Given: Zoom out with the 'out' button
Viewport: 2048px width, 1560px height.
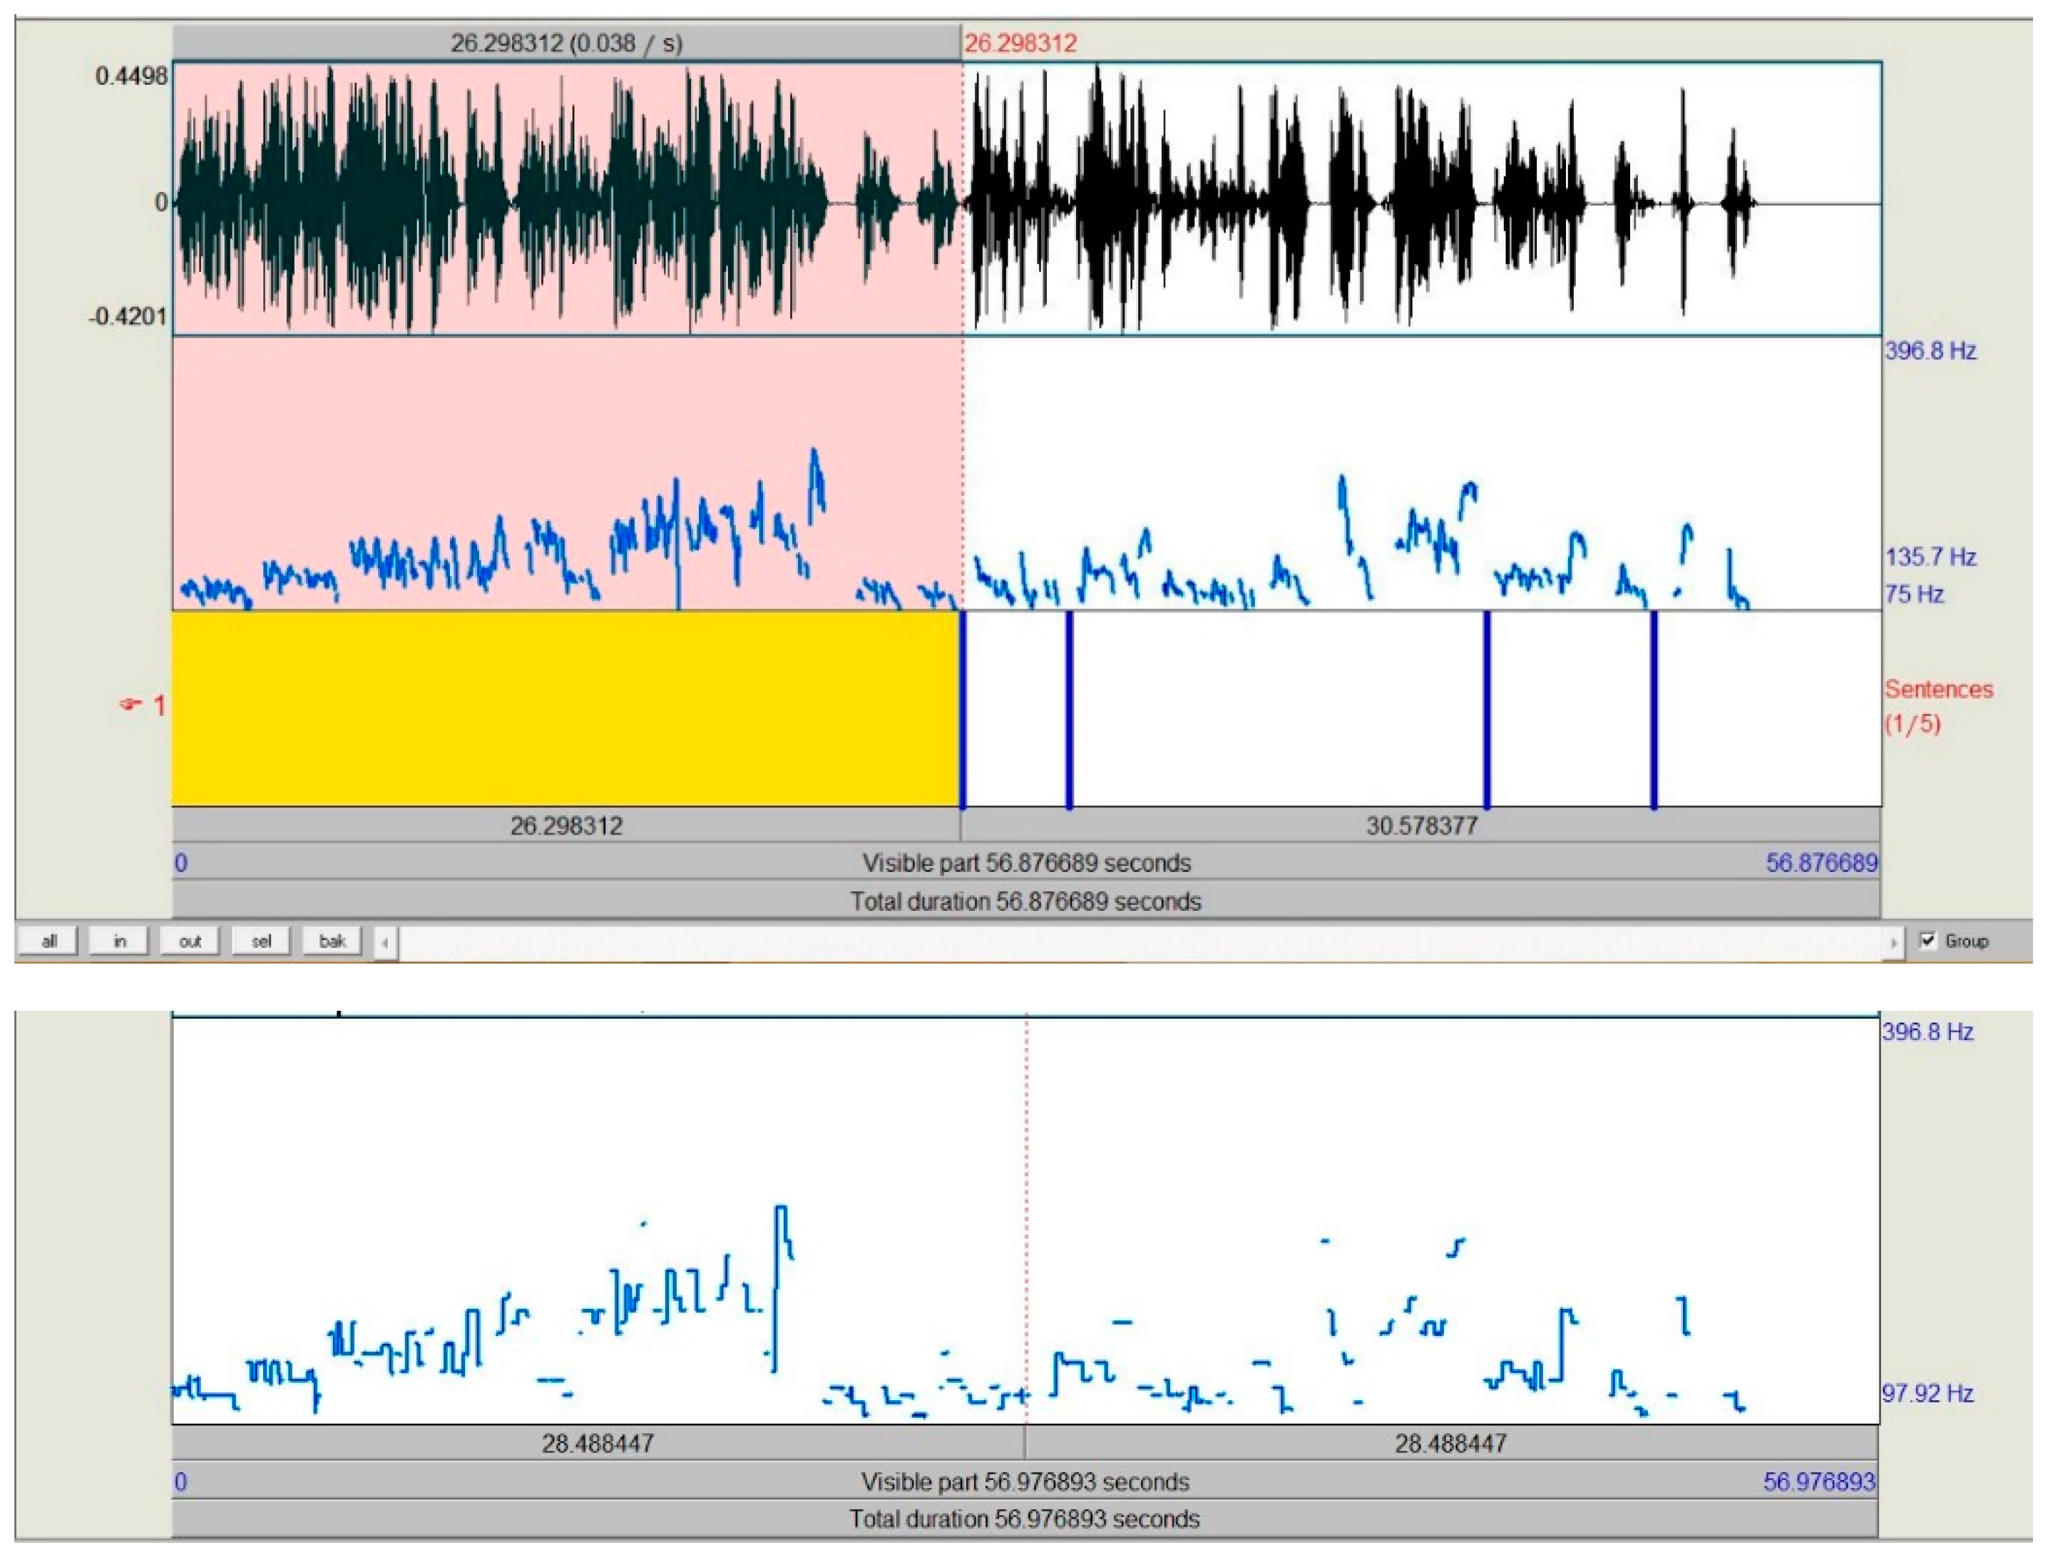Looking at the screenshot, I should click(x=190, y=941).
